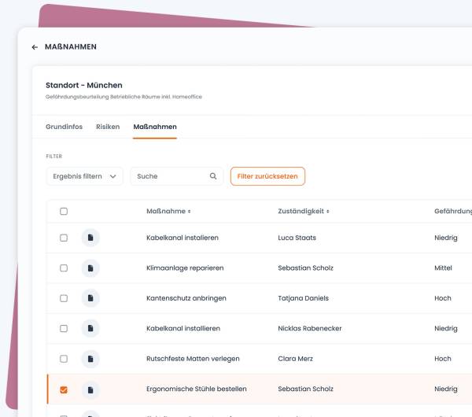Click Kantenschutz anbringen measure text
Screen dimensions: 472x417
[186, 298]
